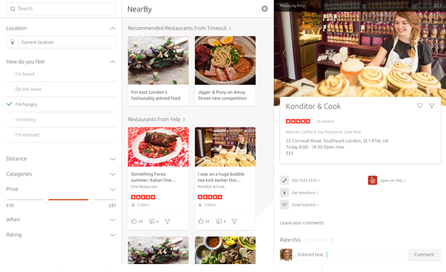Screen dimensions: 446x272
Task: Expand the Distance filter
Action: tap(112, 159)
